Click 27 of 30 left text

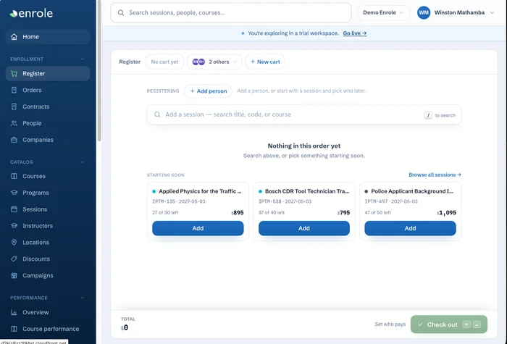coord(165,213)
